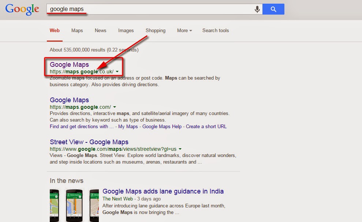This screenshot has width=362, height=222.
Task: Open 'Find and get directions with ...' sitelink
Action: click(x=82, y=127)
